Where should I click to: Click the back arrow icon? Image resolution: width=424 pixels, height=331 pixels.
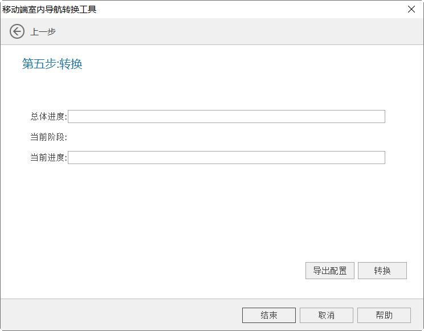click(17, 32)
